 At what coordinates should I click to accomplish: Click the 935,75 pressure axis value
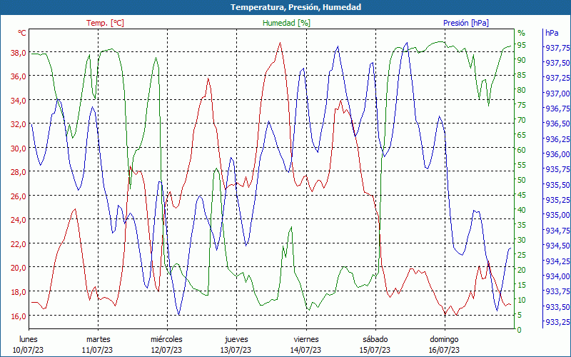pyautogui.click(x=557, y=169)
